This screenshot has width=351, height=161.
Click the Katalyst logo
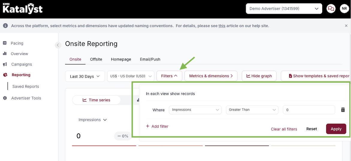(22, 8)
